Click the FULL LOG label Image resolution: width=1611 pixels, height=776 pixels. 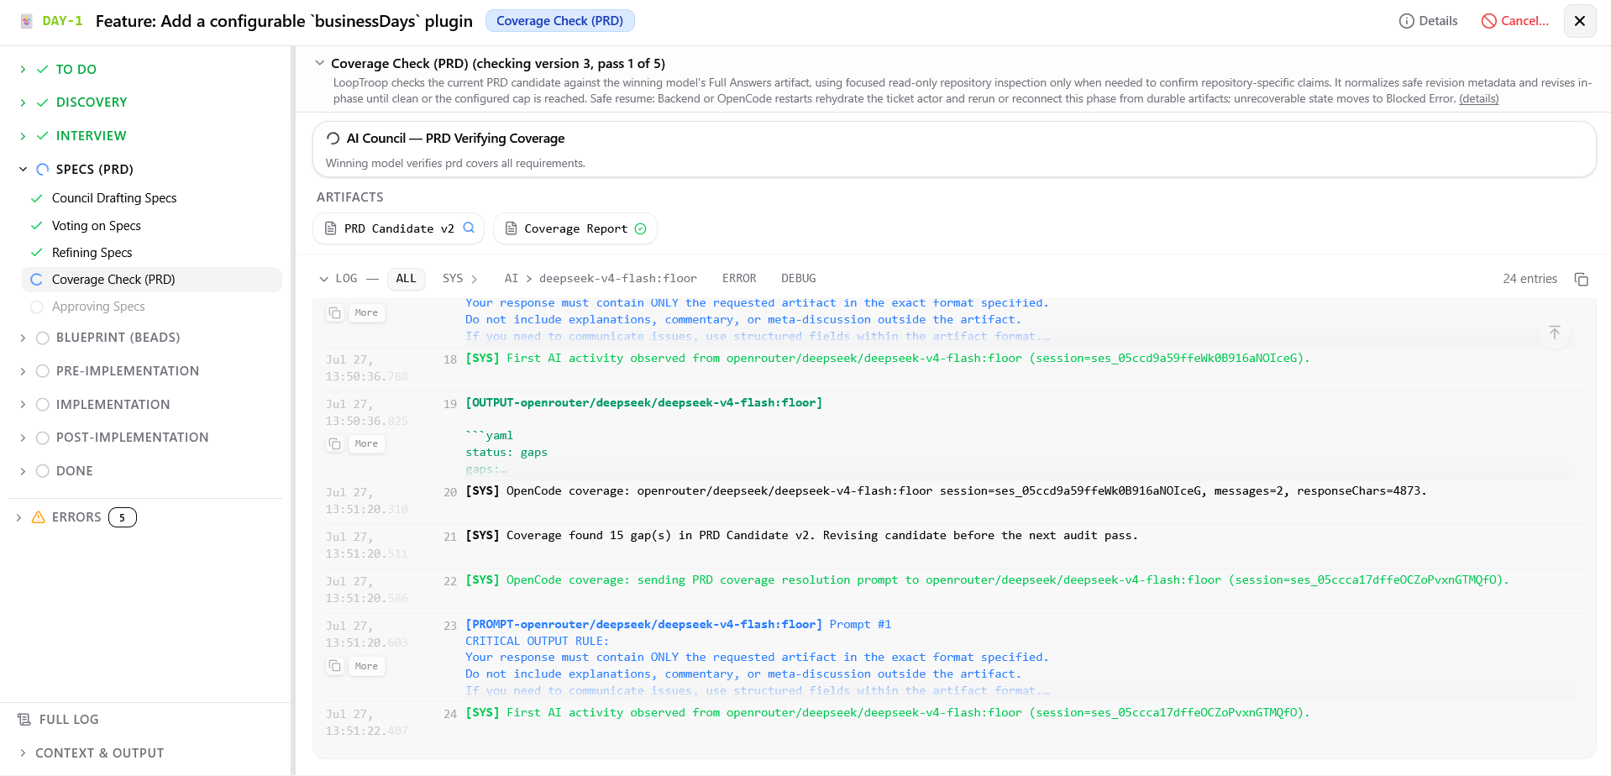click(69, 720)
